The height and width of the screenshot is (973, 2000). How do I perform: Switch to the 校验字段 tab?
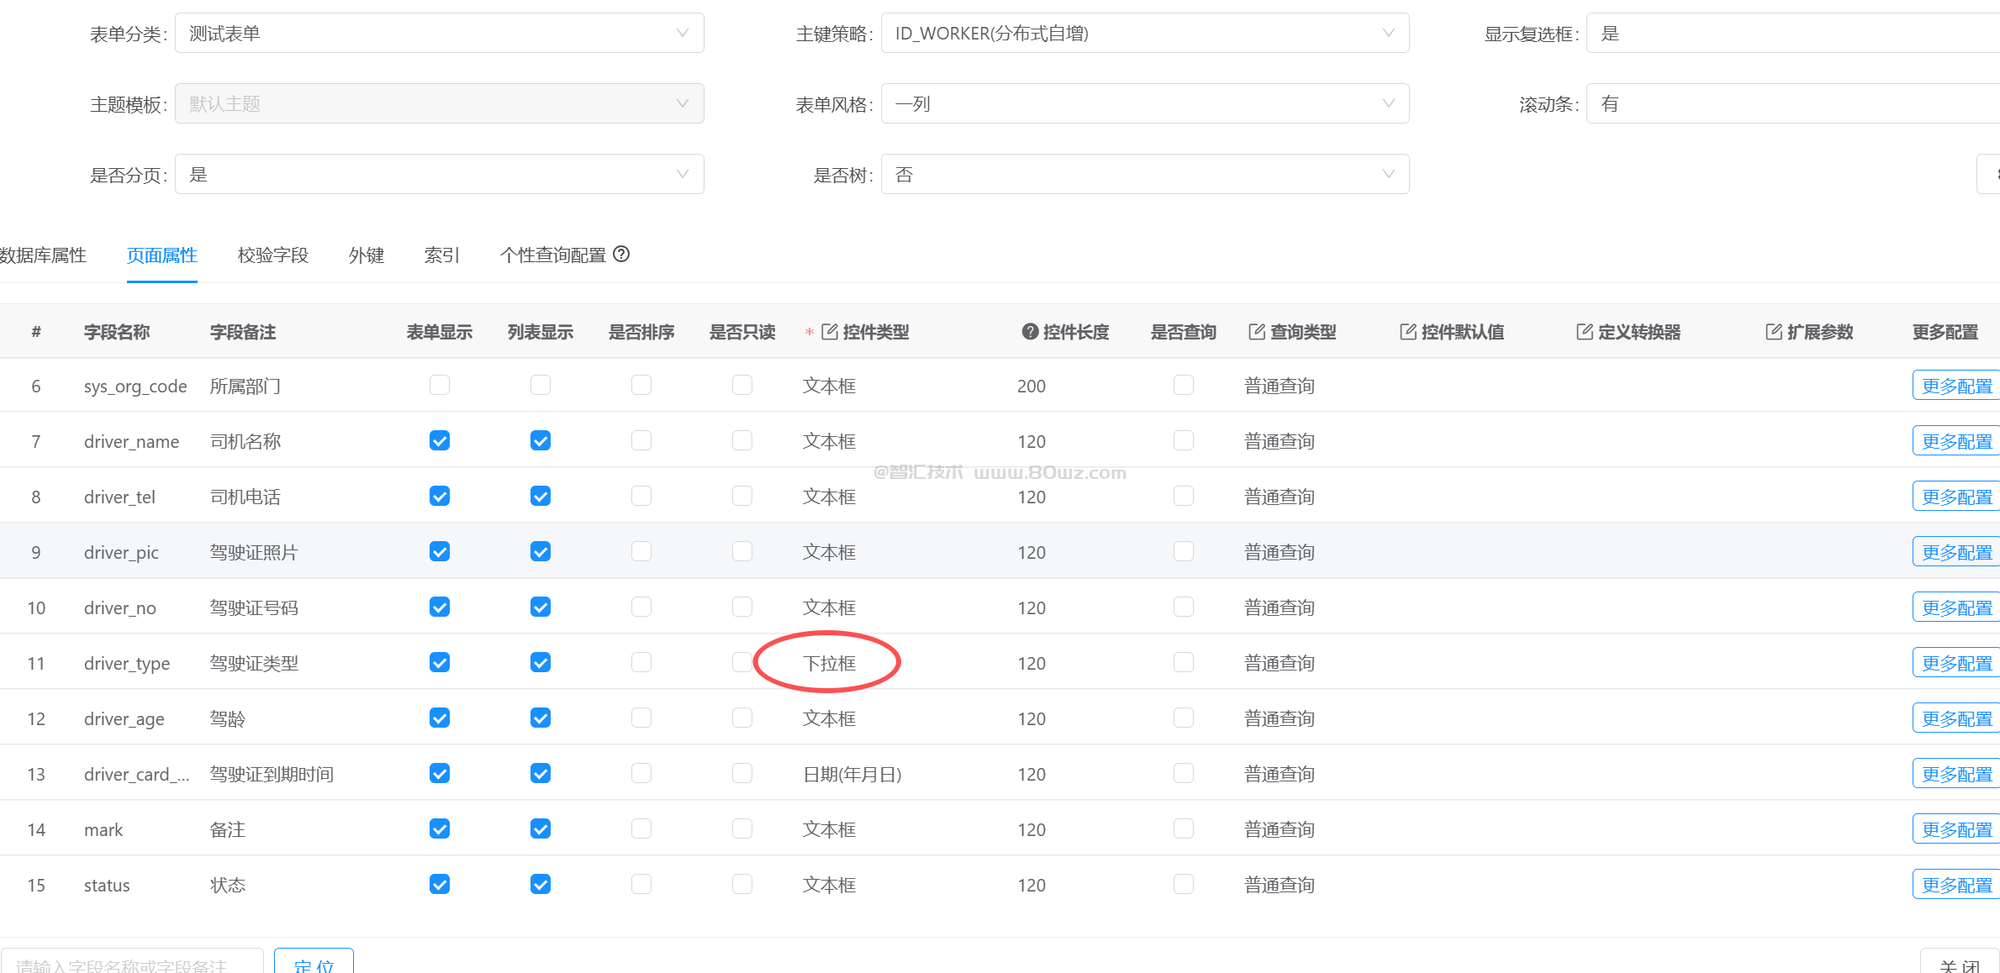273,255
